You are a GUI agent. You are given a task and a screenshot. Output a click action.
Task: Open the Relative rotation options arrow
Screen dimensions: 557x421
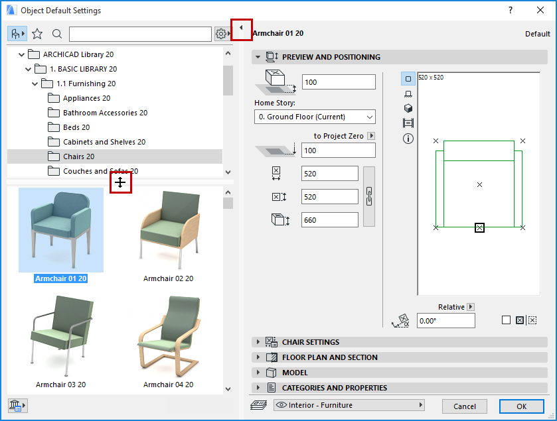point(471,307)
